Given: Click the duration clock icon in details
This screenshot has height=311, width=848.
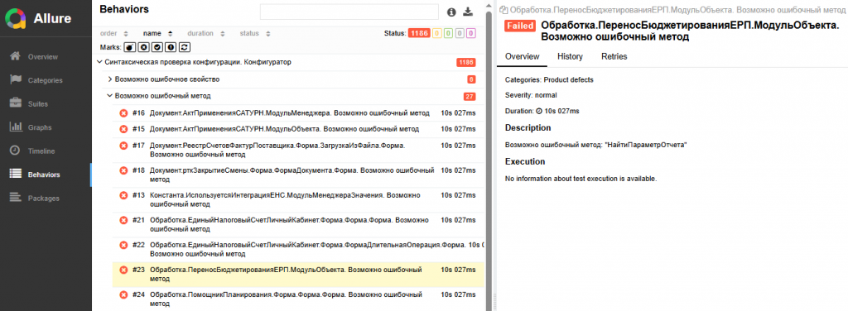Looking at the screenshot, I should pos(538,111).
